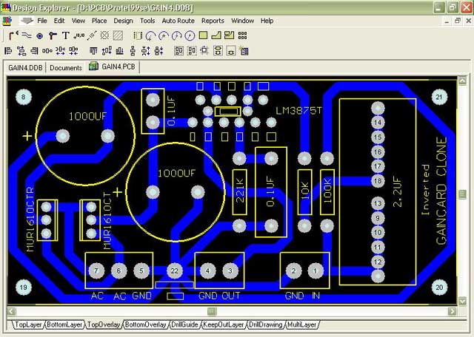Image resolution: width=474 pixels, height=337 pixels.
Task: Click Decrease Vertical Spacing icon
Action: point(158,51)
